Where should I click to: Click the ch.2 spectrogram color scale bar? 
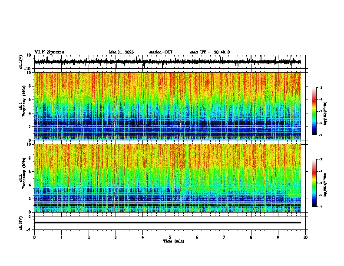[314, 183]
